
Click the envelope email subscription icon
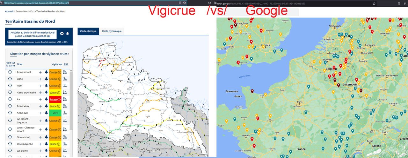tap(62, 33)
